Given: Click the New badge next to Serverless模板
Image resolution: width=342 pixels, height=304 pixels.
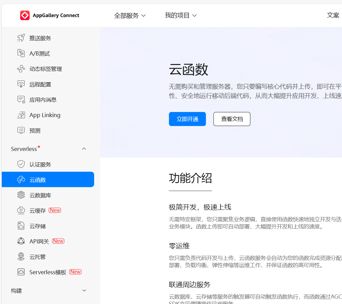Looking at the screenshot, I should click(75, 272).
